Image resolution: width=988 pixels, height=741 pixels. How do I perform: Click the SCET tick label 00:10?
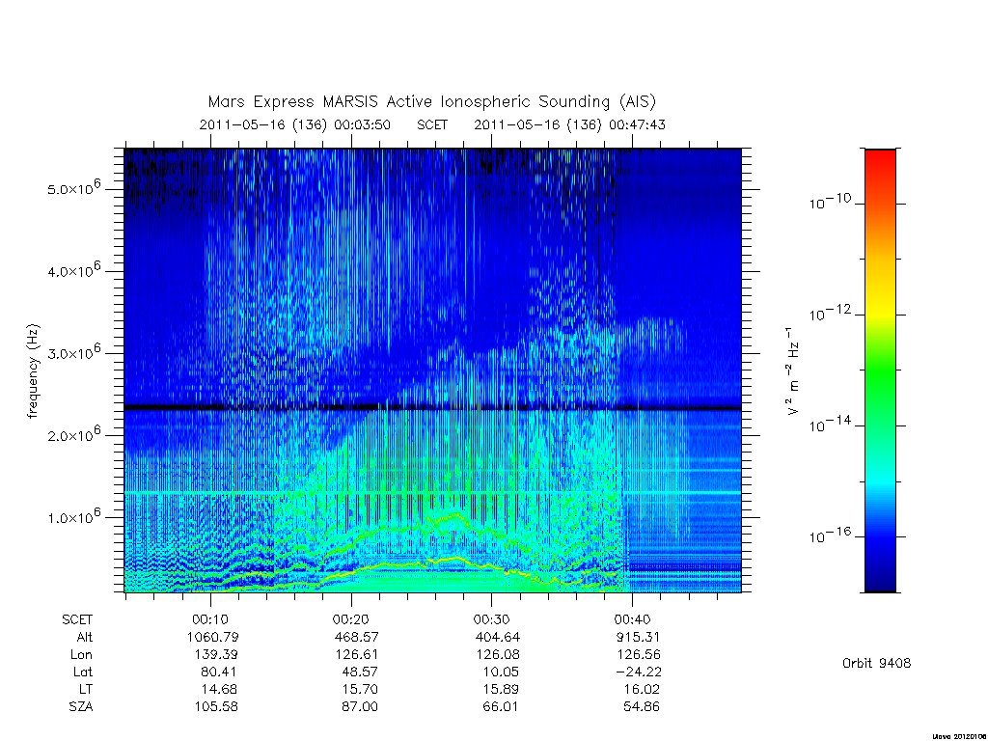coord(210,619)
